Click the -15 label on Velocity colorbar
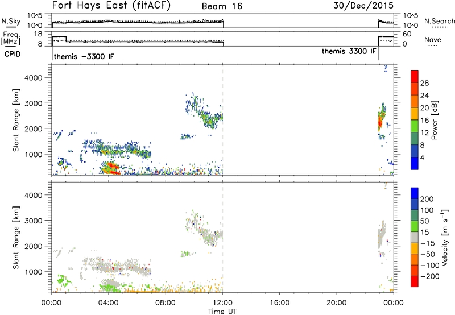455x315 pixels. coord(428,243)
